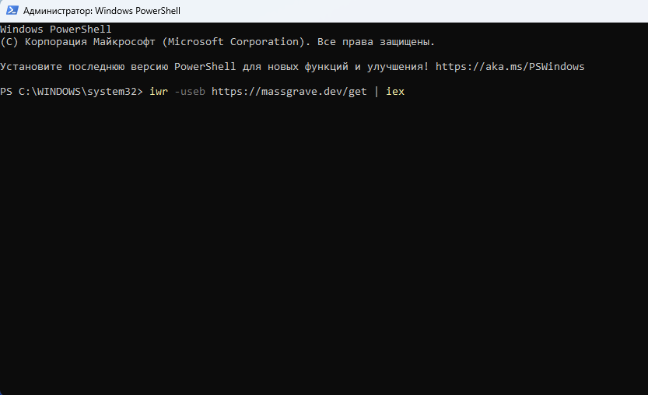This screenshot has height=395, width=648.
Task: Click the 'Администратор: Windows PowerShell' window title
Action: pos(102,11)
